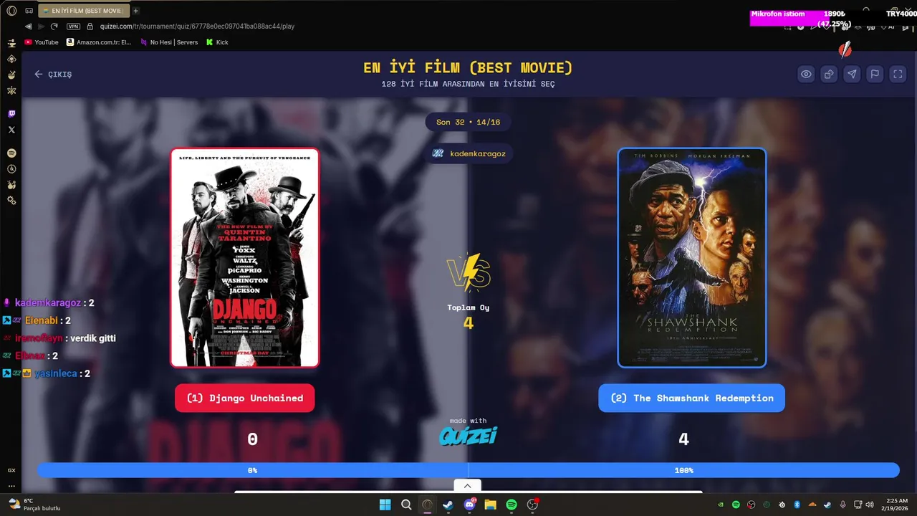Click the volume icon in system tray
Viewport: 917px width, 516px height.
point(870,505)
